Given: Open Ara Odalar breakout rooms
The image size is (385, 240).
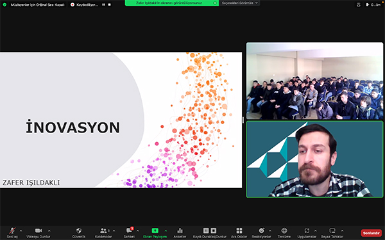Looking at the screenshot, I should 239,233.
